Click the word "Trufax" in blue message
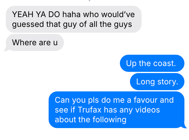The image size is (189, 140). [x=90, y=110]
